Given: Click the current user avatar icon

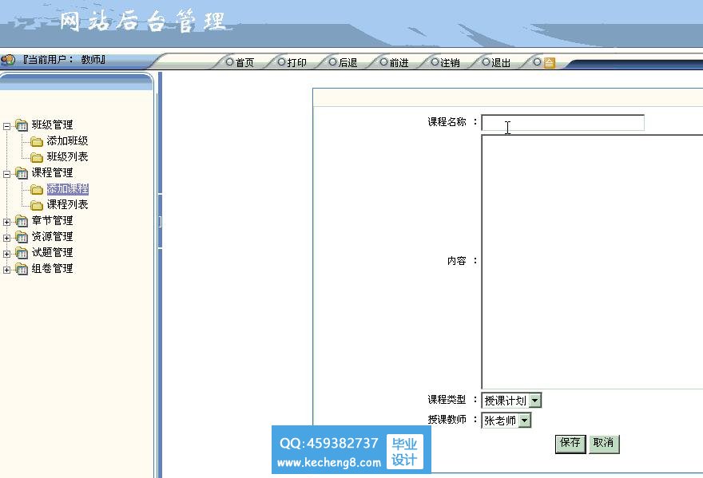Looking at the screenshot, I should point(8,60).
